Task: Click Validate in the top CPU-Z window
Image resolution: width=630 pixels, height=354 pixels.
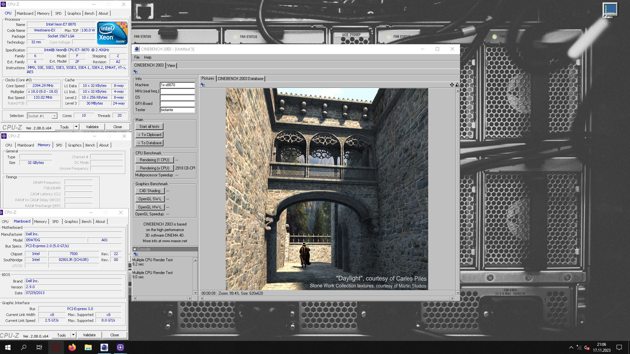Action: [92, 127]
